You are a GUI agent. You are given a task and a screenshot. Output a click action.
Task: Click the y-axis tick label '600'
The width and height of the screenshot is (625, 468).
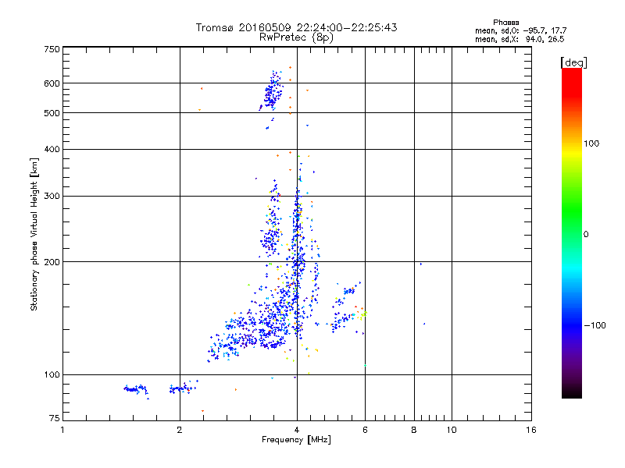tap(52, 83)
